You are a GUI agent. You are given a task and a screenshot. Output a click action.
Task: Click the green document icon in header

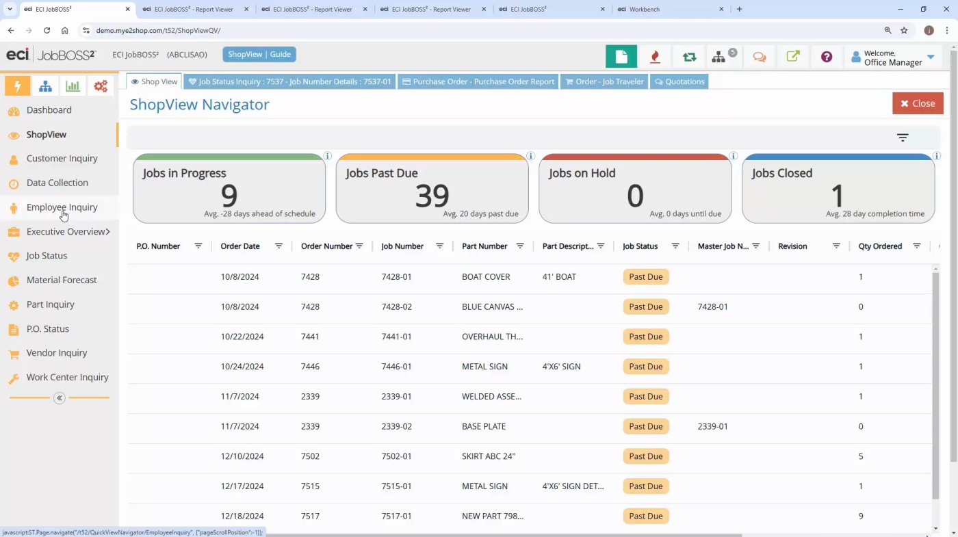[x=621, y=57]
